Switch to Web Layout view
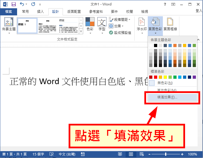 pos(142,154)
